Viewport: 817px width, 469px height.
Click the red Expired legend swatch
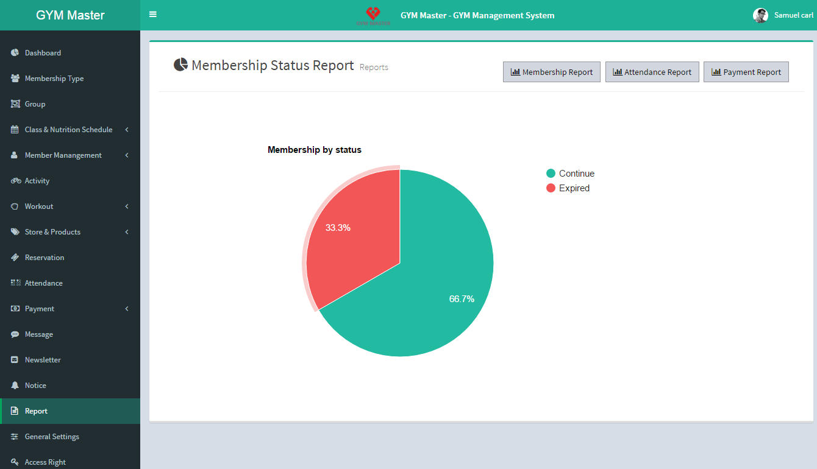pyautogui.click(x=551, y=188)
